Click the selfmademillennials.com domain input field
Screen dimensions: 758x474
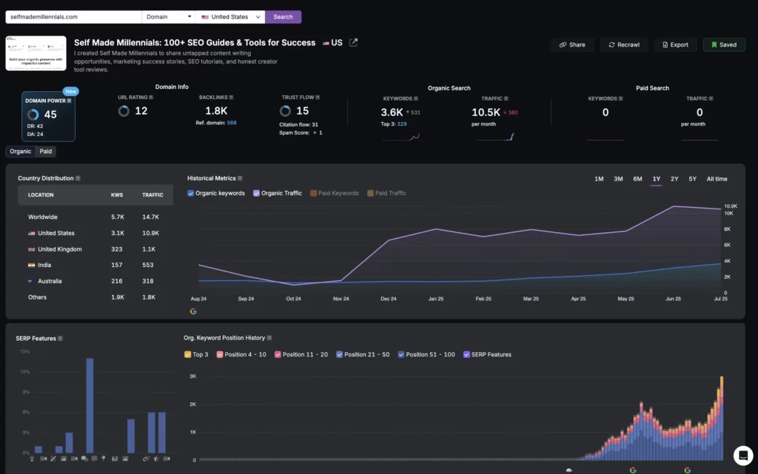[x=72, y=16]
